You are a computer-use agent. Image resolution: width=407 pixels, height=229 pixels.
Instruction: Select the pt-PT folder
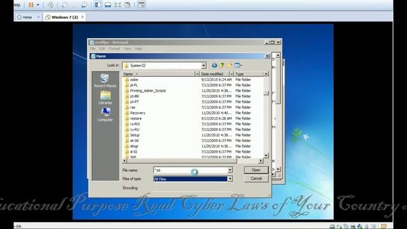pos(134,102)
